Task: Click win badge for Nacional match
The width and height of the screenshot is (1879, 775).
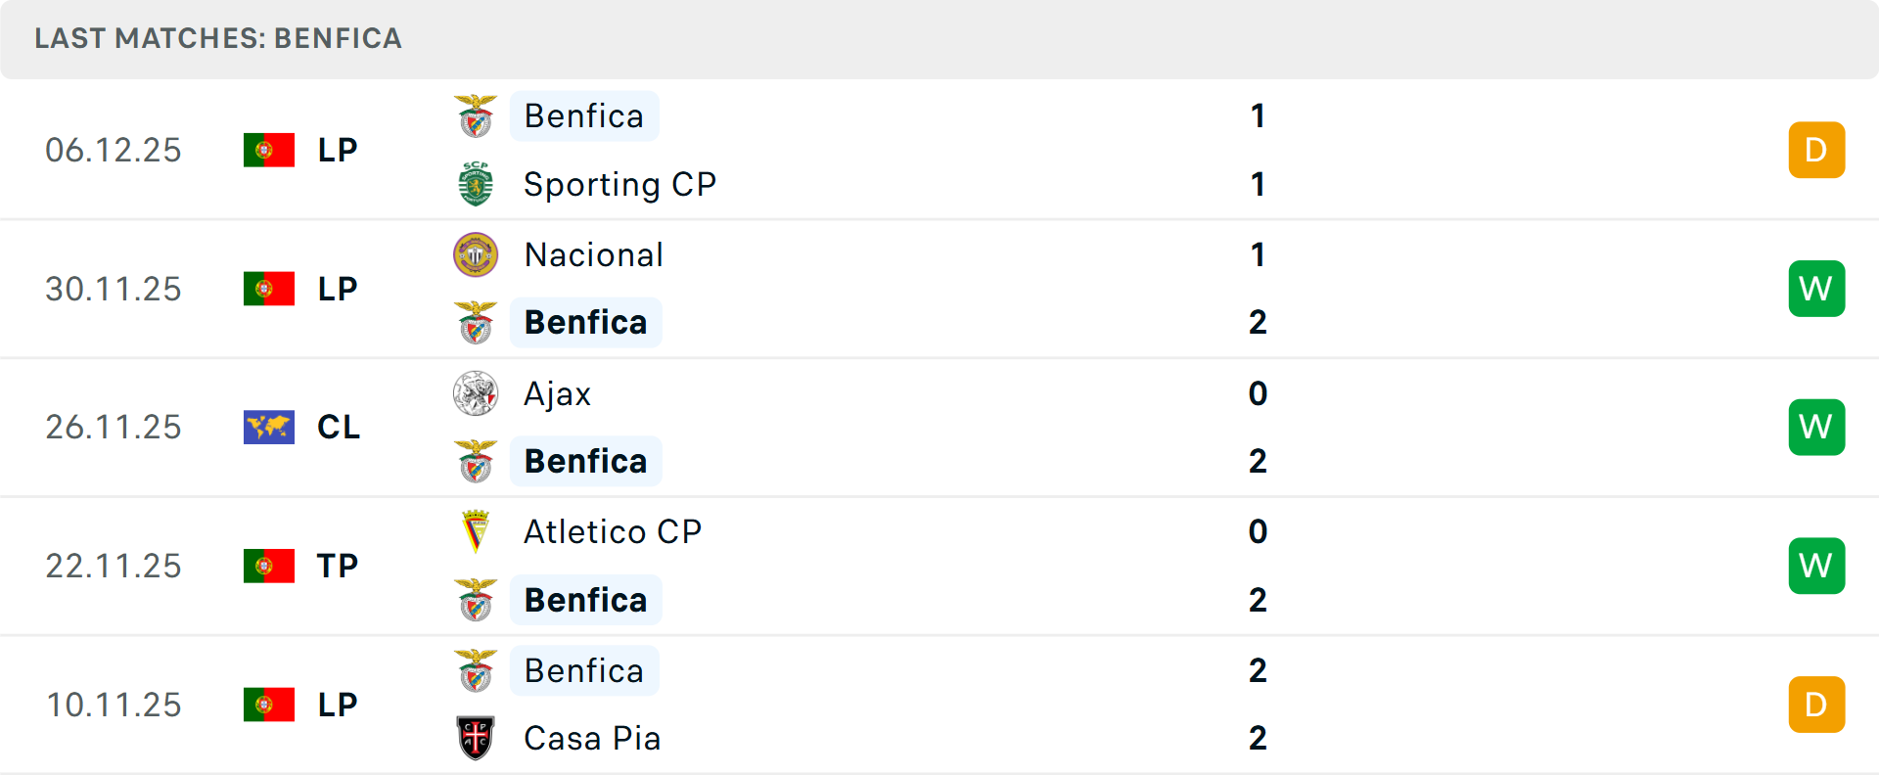Action: click(x=1816, y=289)
